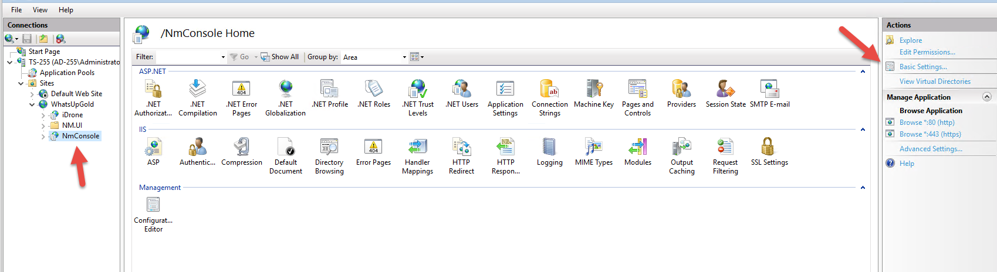997x272 pixels.
Task: Browse application on *:80 (http)
Action: 927,123
